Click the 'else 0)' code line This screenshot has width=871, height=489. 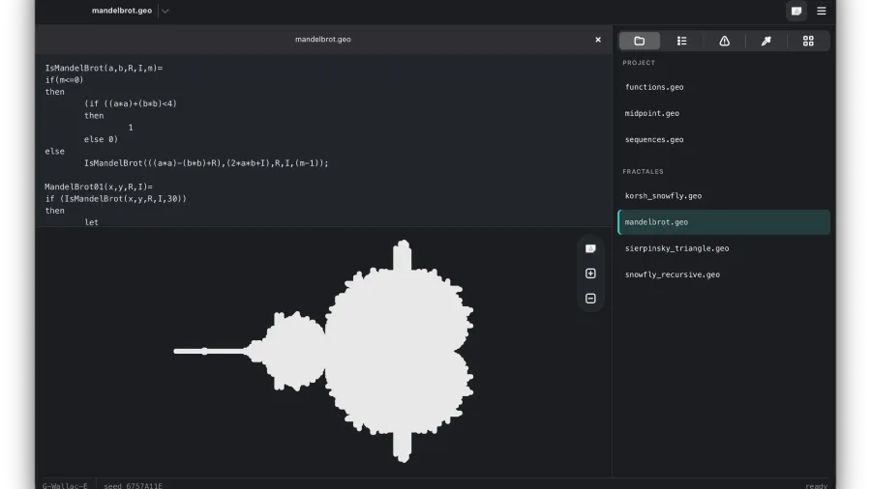pos(101,139)
